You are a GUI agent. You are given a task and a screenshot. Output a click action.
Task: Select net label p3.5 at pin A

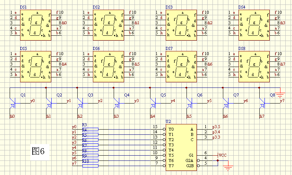click(216, 127)
